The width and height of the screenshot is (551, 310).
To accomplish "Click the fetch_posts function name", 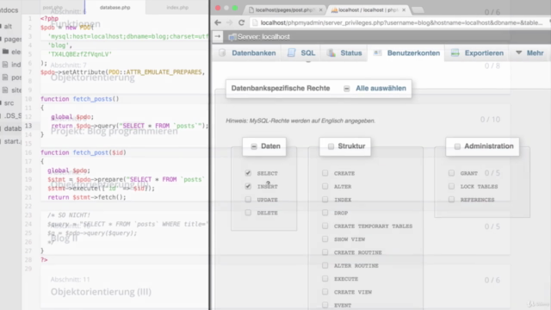I will (92, 99).
